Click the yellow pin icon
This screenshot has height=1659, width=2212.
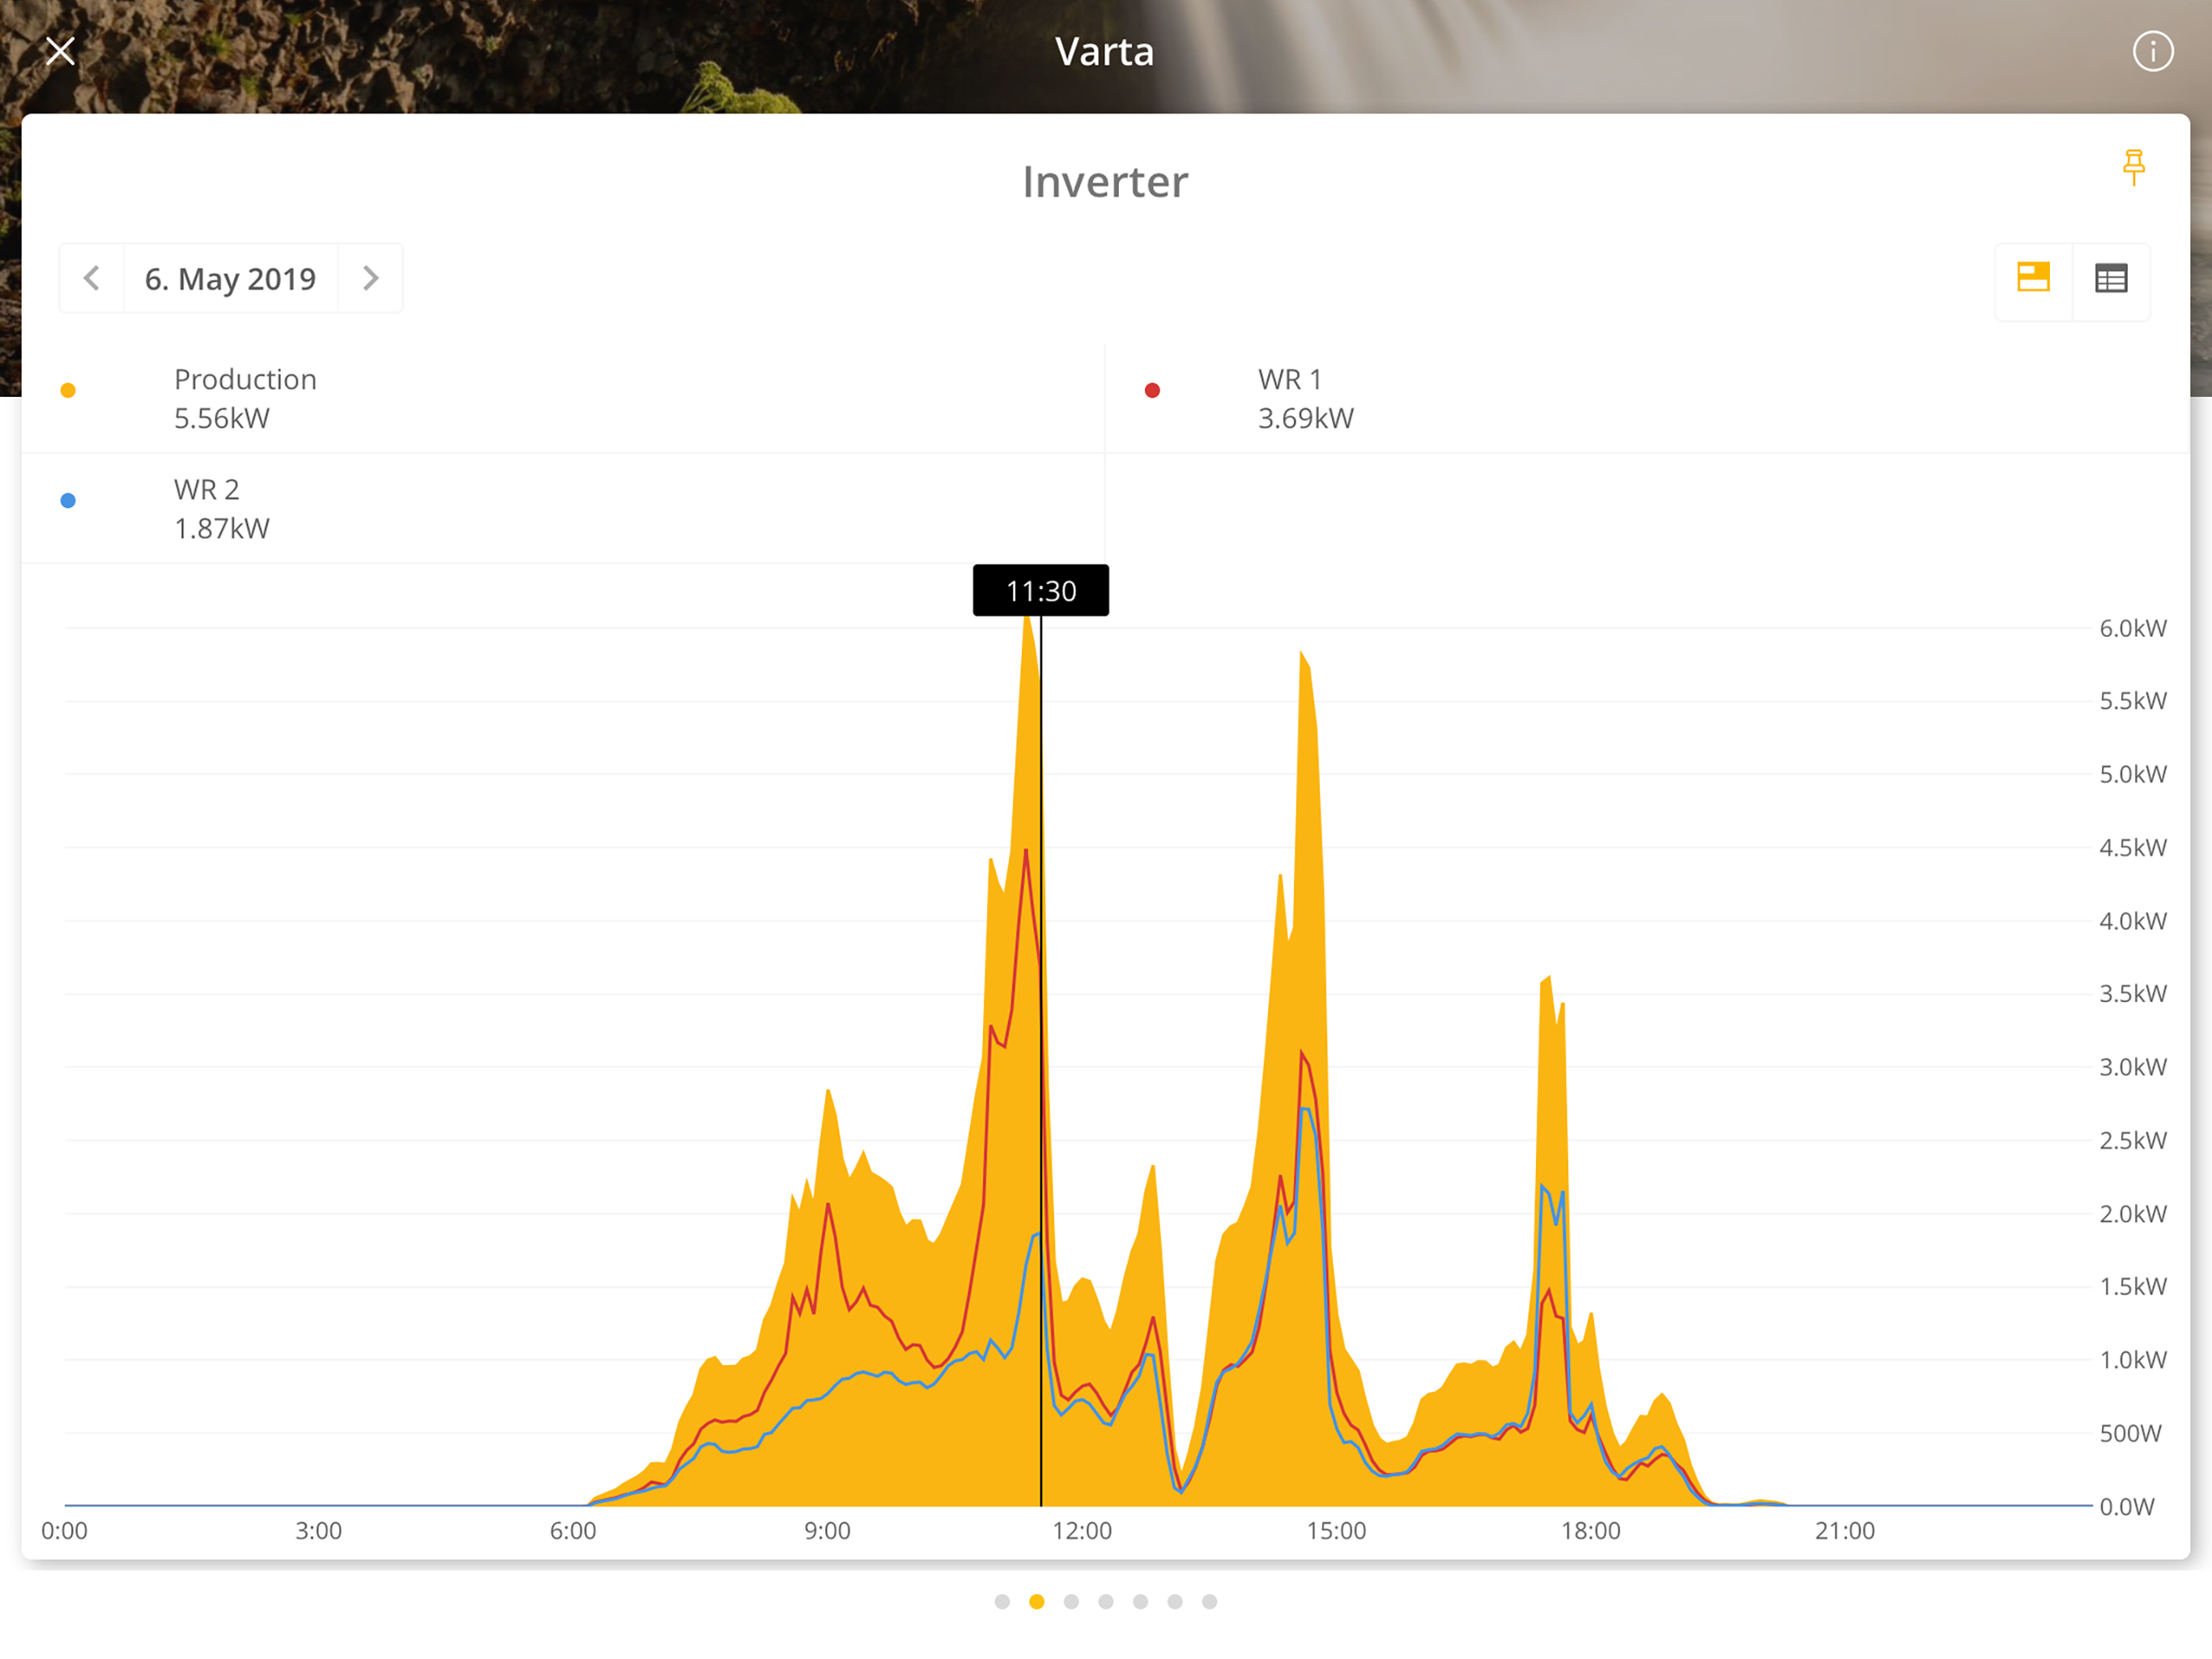tap(2133, 167)
